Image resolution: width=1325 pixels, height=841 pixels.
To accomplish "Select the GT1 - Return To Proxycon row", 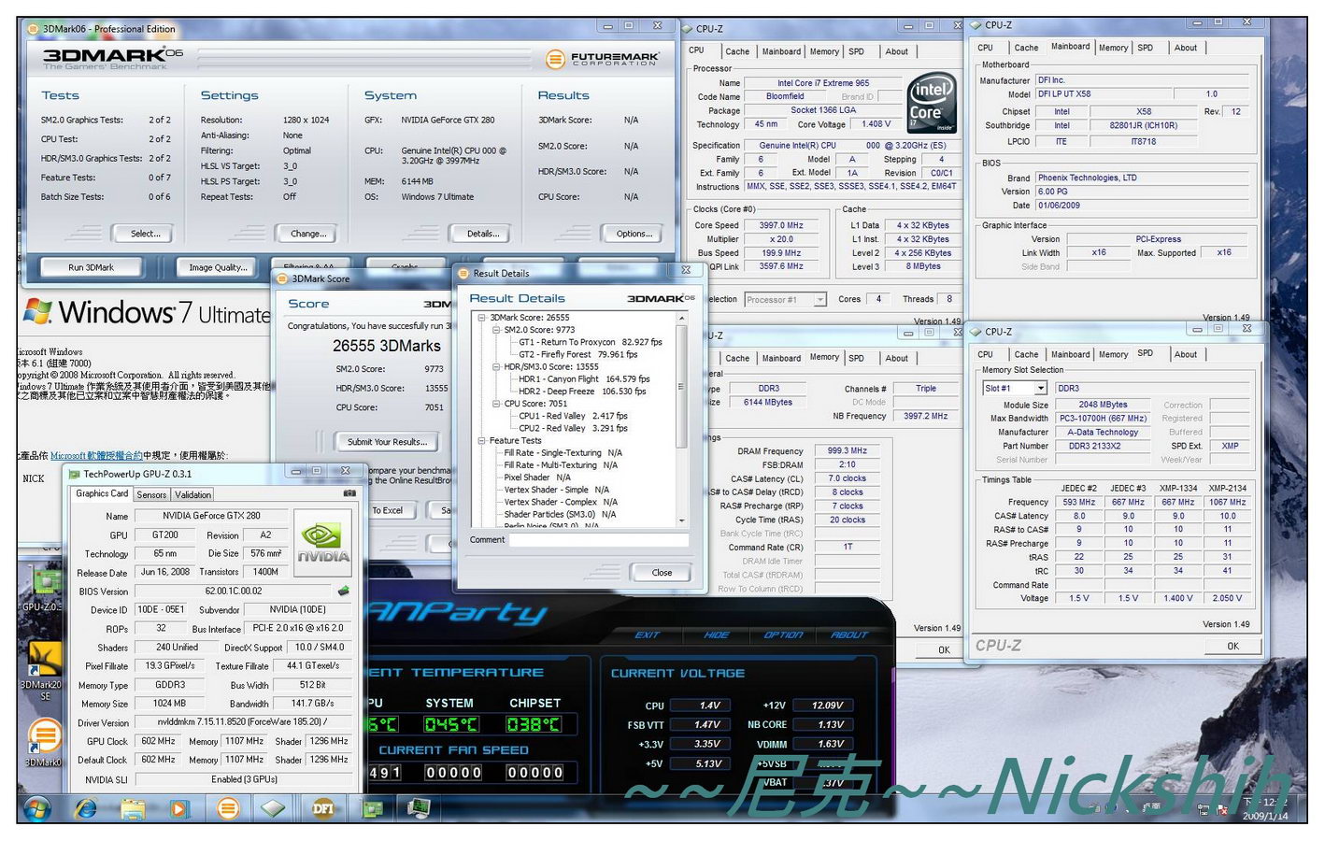I will tap(591, 342).
